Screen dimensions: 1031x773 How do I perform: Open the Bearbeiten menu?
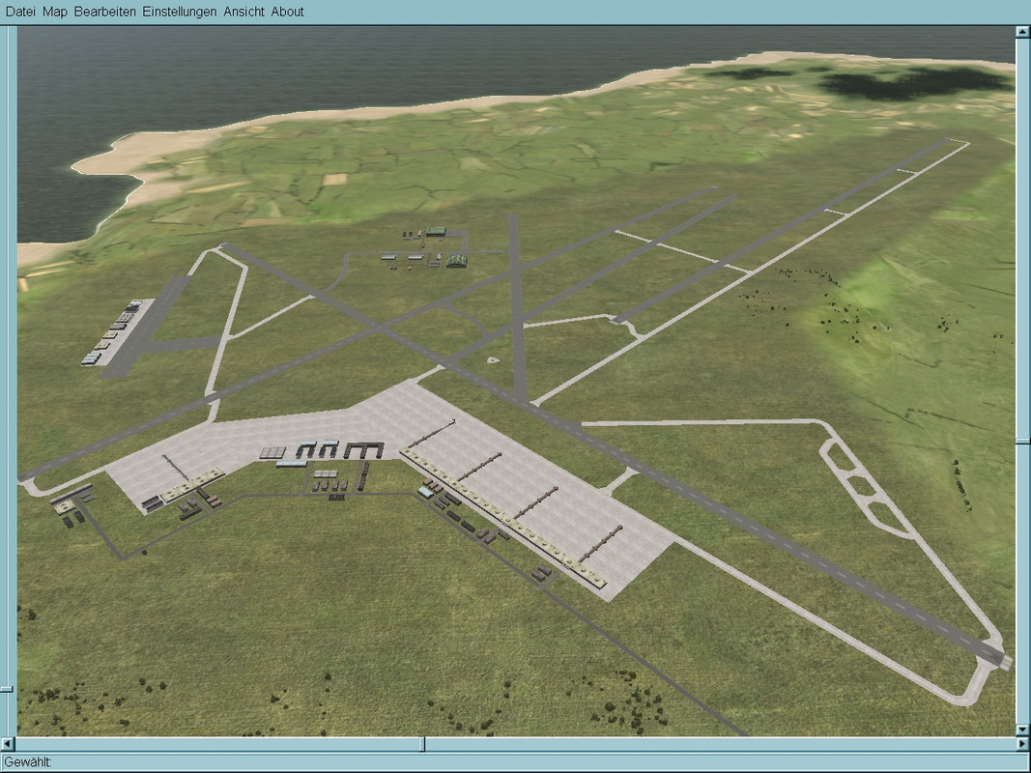pyautogui.click(x=105, y=12)
